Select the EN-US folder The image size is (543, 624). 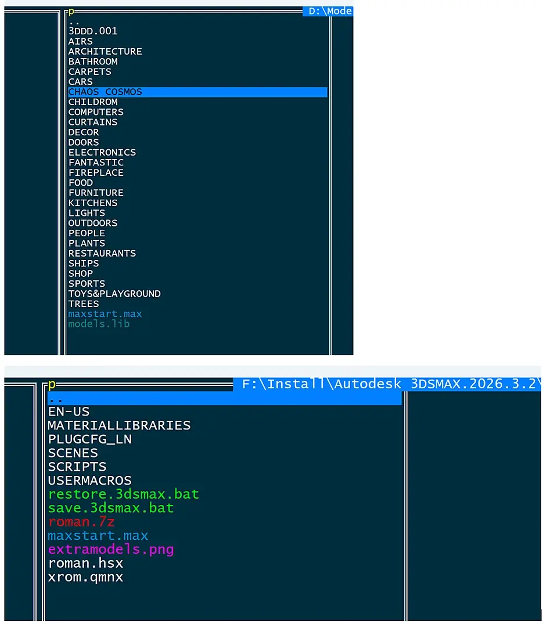69,412
